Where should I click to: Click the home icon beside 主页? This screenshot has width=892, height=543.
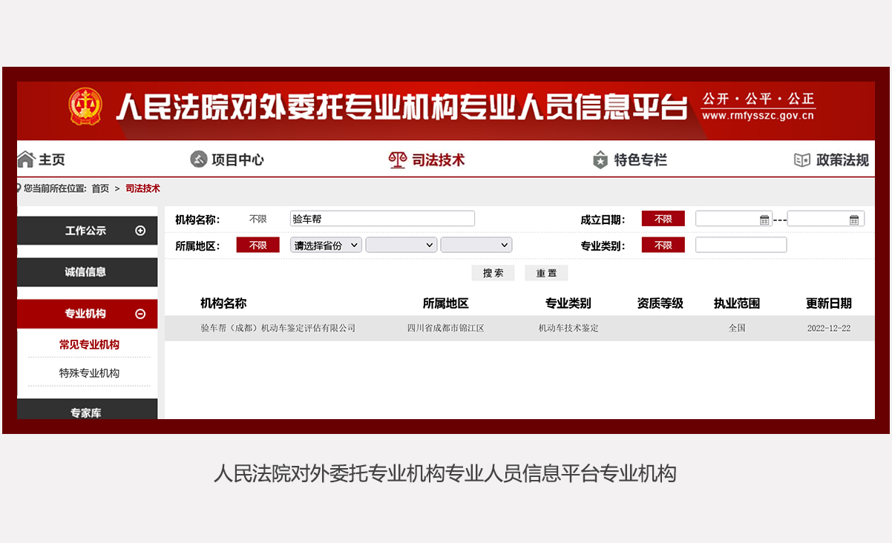click(x=26, y=159)
